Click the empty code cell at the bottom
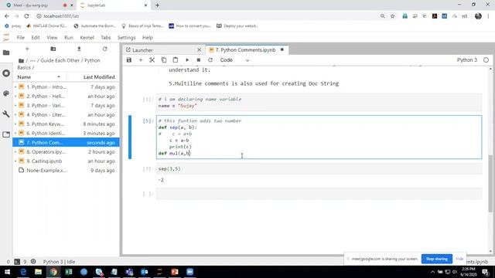The image size is (495, 278). [x=319, y=194]
